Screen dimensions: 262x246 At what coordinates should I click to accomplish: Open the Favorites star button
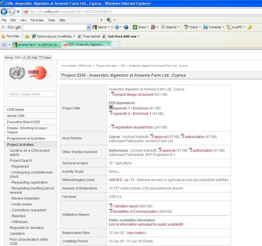click(x=10, y=36)
